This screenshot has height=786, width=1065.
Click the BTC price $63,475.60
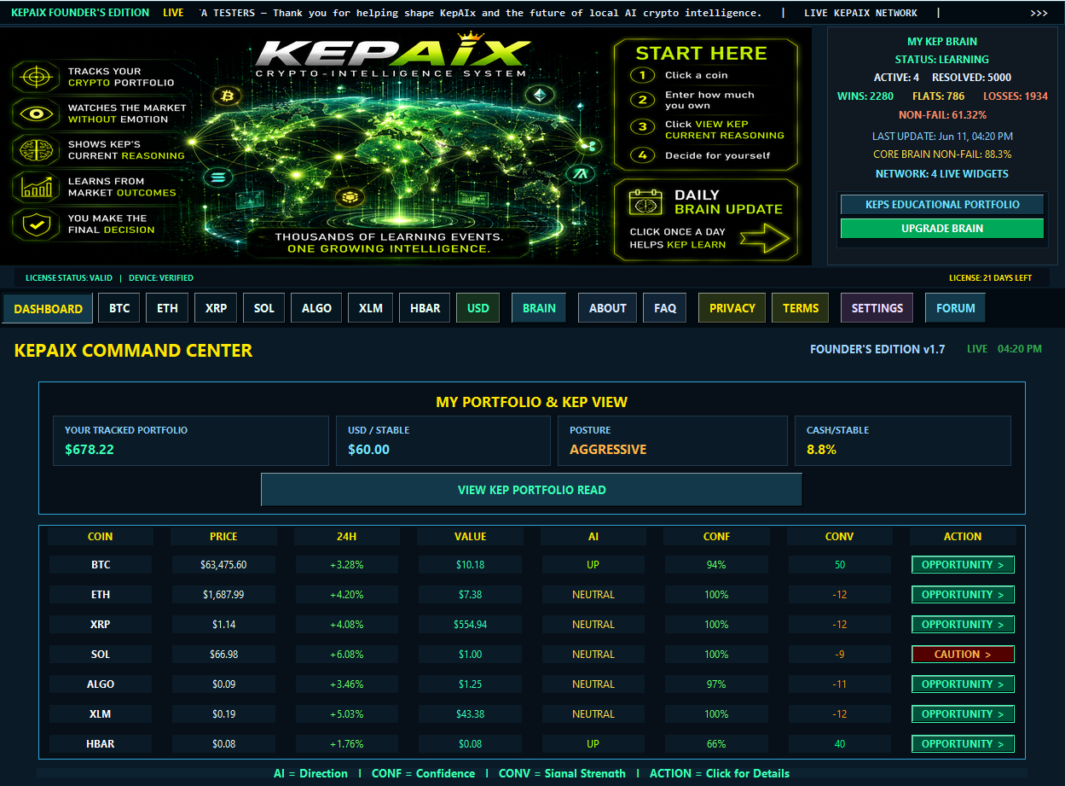coord(223,565)
